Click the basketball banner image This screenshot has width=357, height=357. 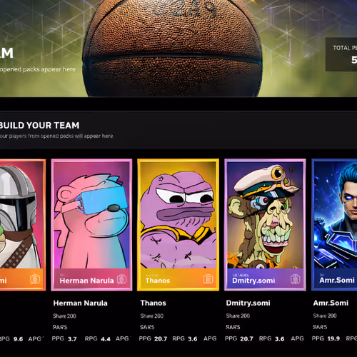point(178,49)
